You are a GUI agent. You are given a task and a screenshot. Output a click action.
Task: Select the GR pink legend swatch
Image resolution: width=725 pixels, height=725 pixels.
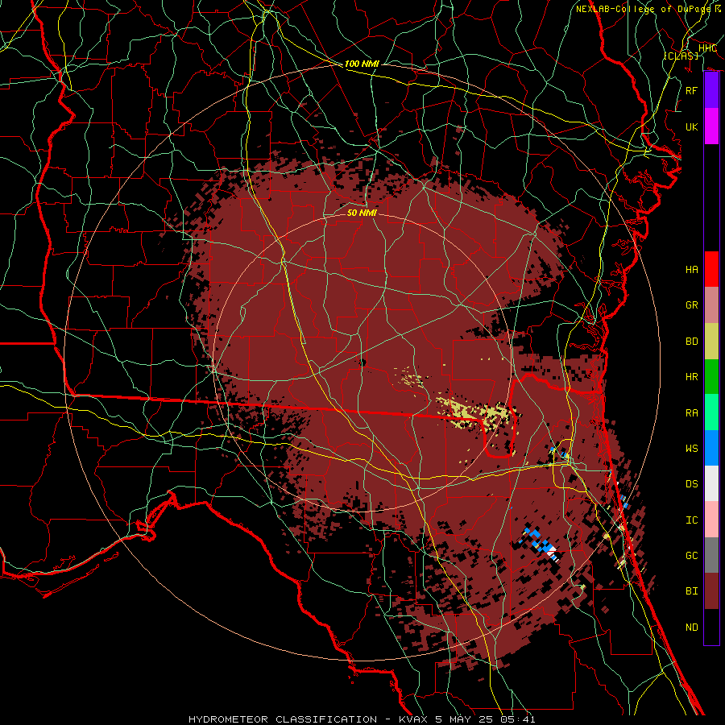711,305
